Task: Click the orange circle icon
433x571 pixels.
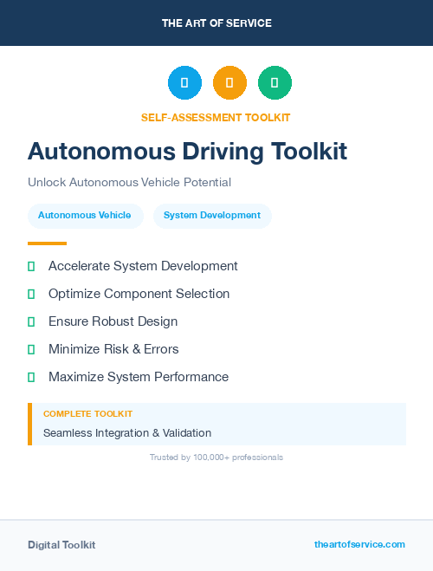Action: pos(229,82)
